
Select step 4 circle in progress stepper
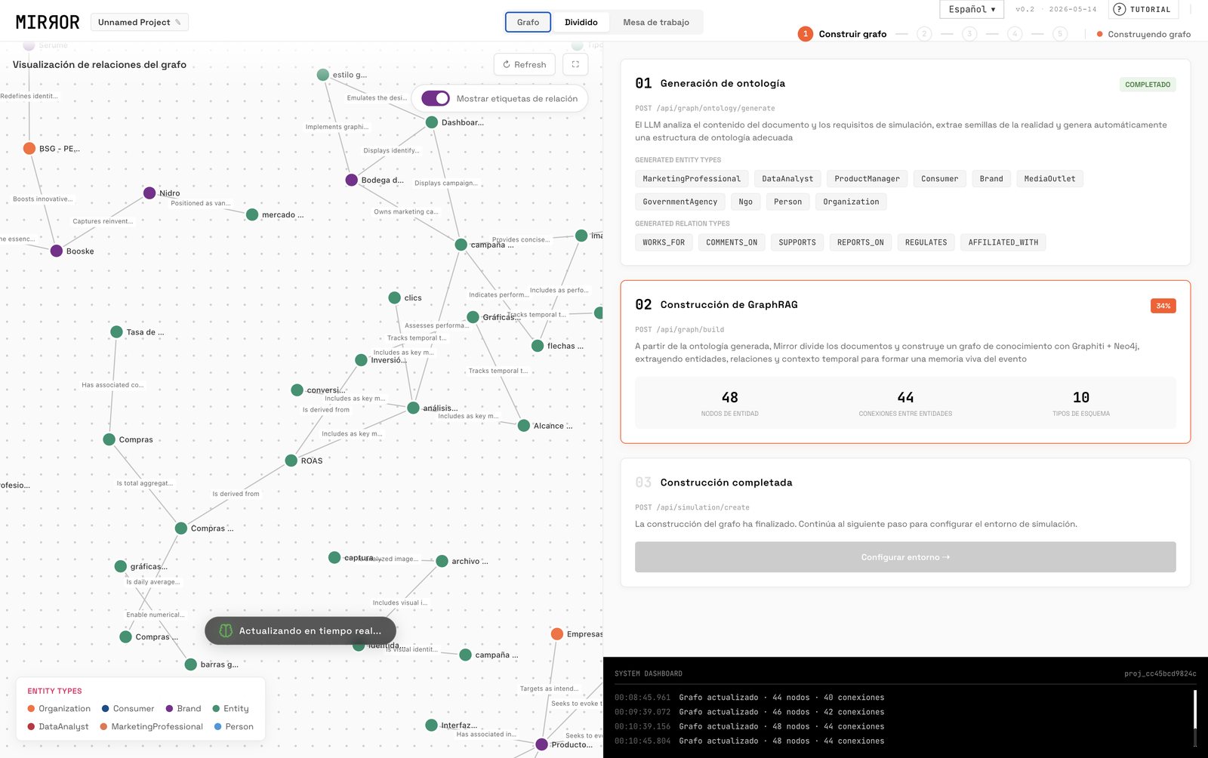(1015, 34)
